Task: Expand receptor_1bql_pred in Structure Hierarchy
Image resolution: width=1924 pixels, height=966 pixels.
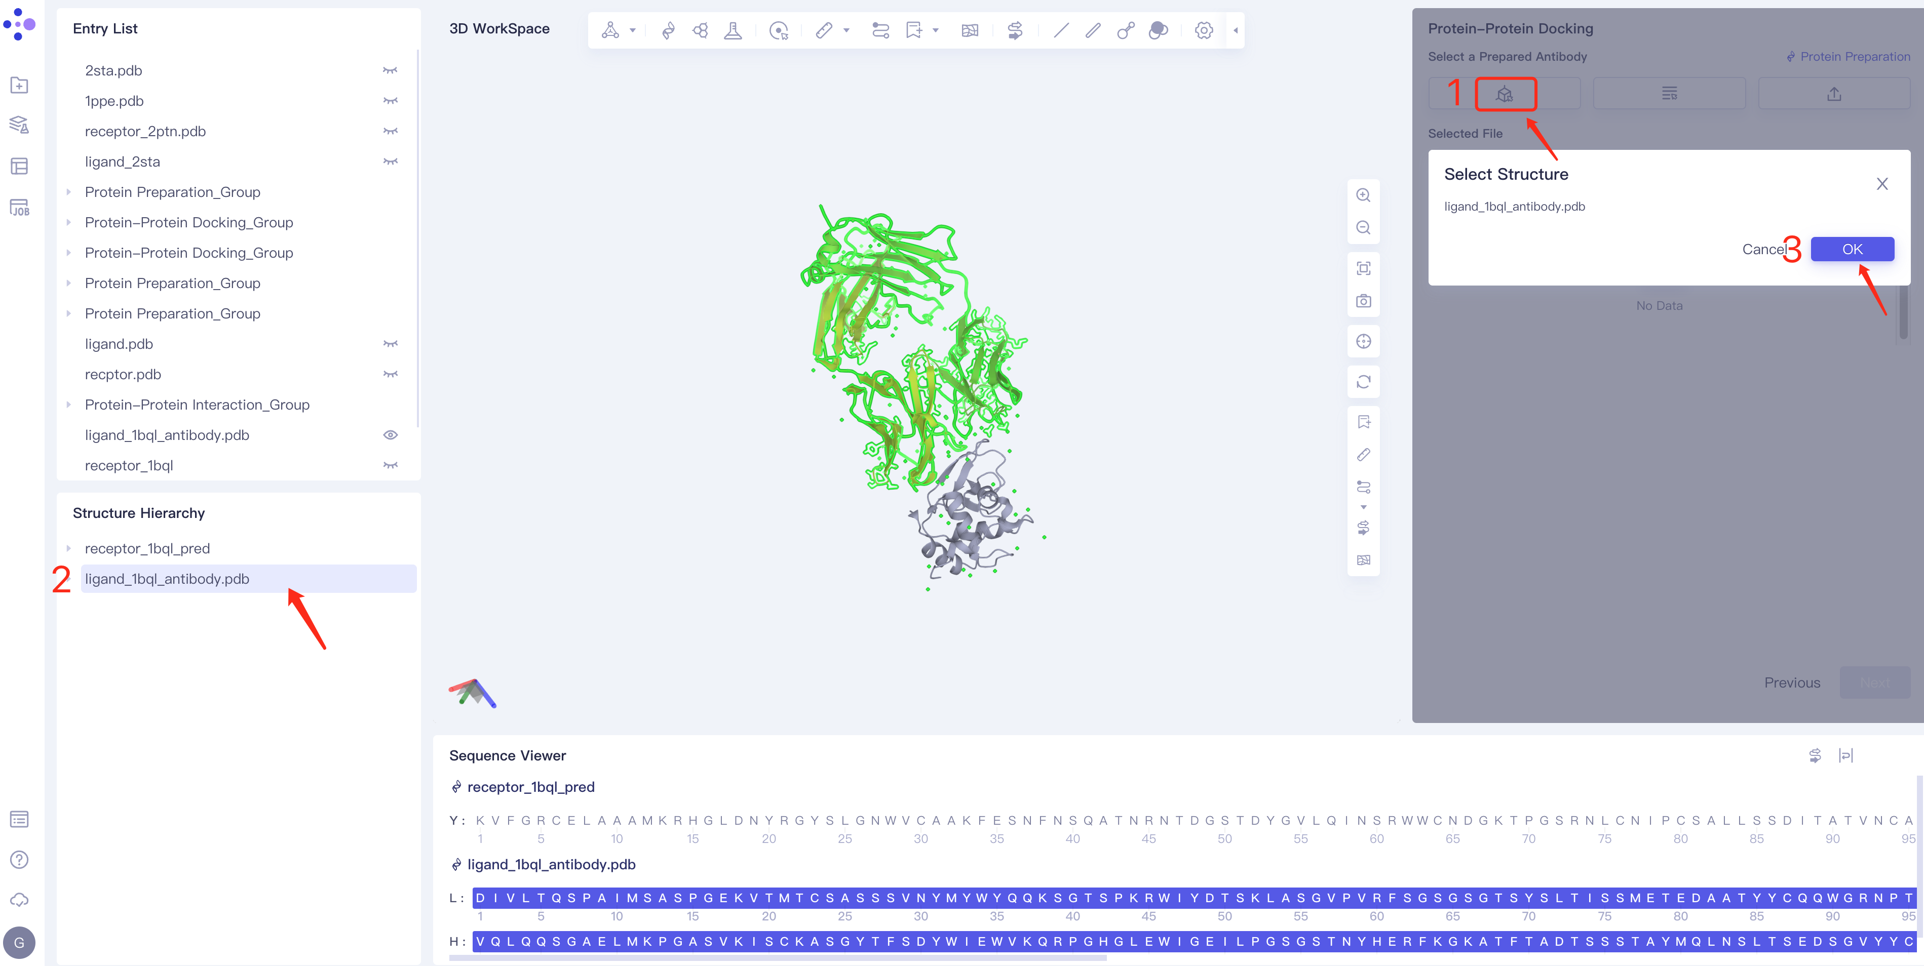Action: pyautogui.click(x=69, y=549)
